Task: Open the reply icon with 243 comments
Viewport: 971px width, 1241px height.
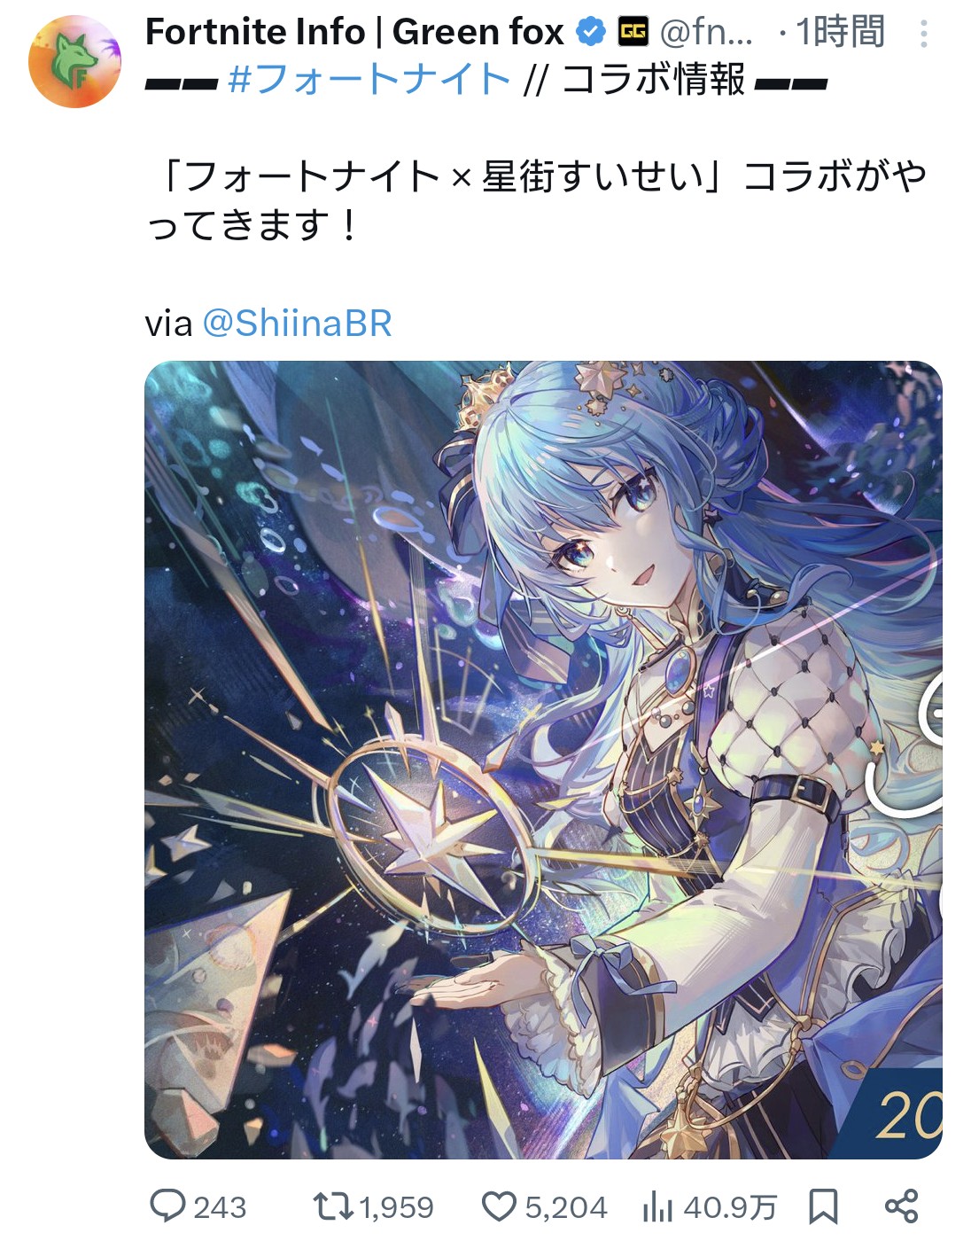Action: [167, 1206]
